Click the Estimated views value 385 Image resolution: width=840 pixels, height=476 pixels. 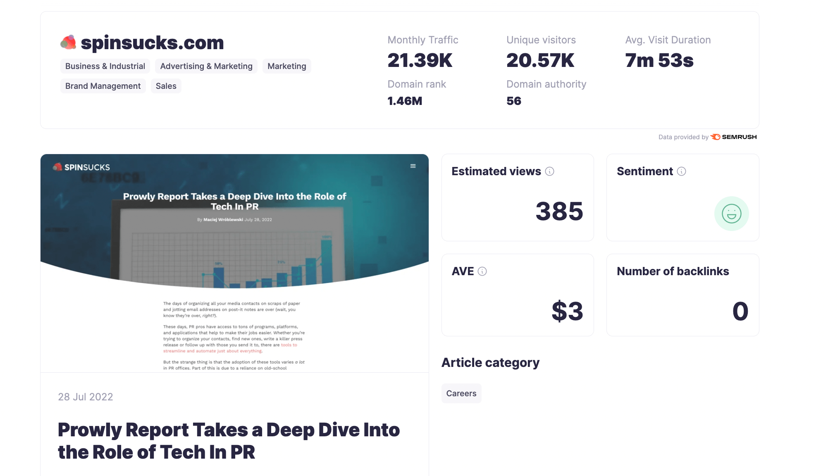(x=558, y=212)
